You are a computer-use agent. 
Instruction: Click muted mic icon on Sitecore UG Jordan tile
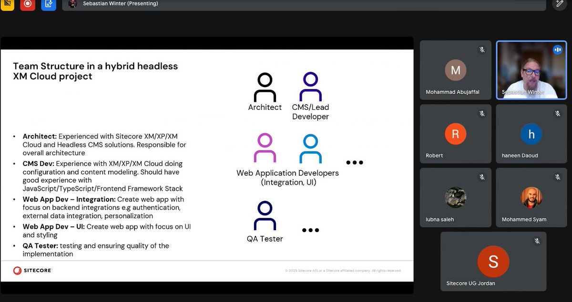click(537, 241)
